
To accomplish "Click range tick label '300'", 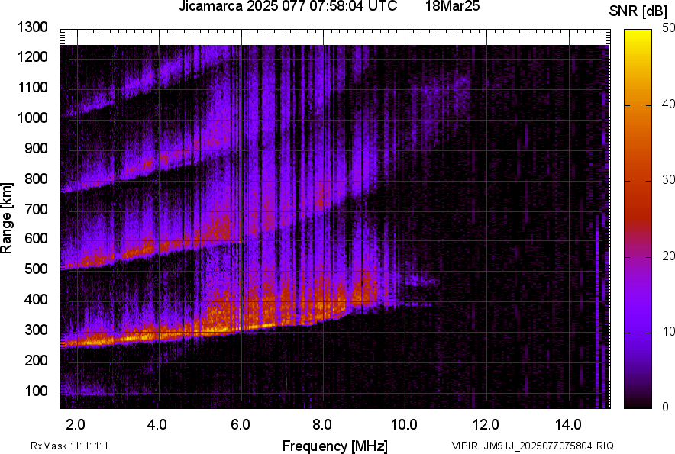I will coord(36,330).
